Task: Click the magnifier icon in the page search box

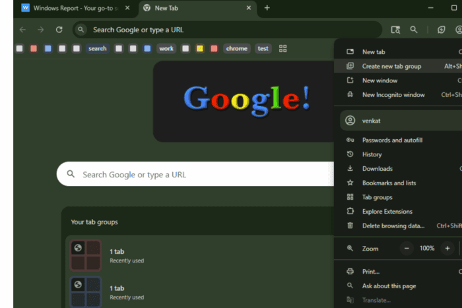Action: point(71,174)
